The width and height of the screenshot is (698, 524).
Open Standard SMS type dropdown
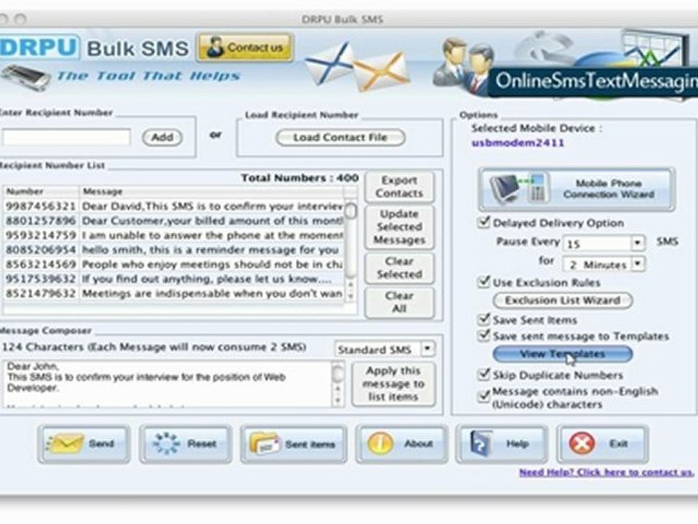click(x=428, y=349)
